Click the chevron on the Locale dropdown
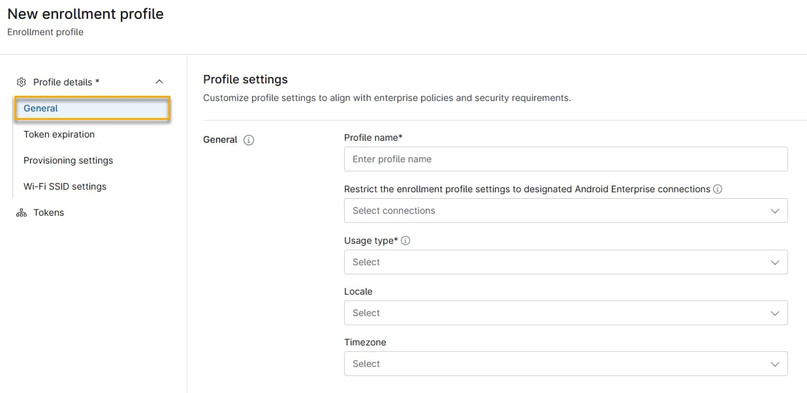Viewport: 807px width, 393px height. 774,313
